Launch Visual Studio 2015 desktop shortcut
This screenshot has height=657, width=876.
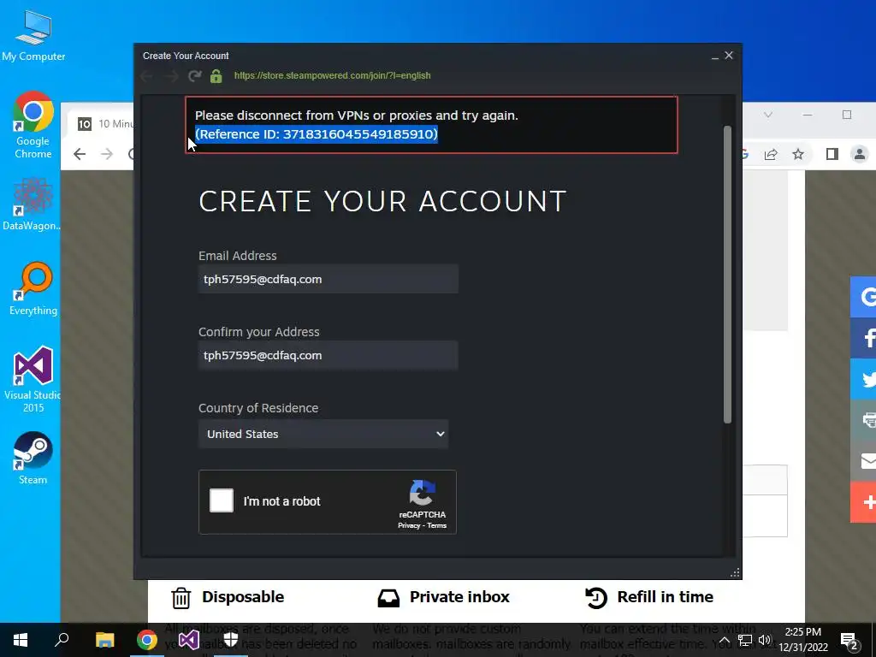click(33, 379)
